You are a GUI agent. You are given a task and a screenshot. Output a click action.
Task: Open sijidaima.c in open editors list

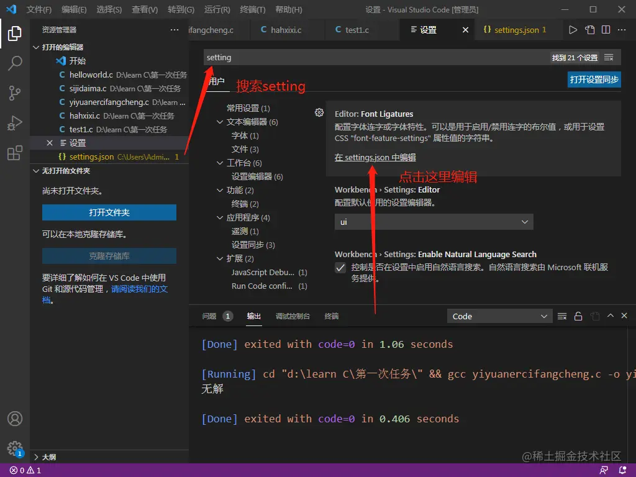pyautogui.click(x=109, y=88)
